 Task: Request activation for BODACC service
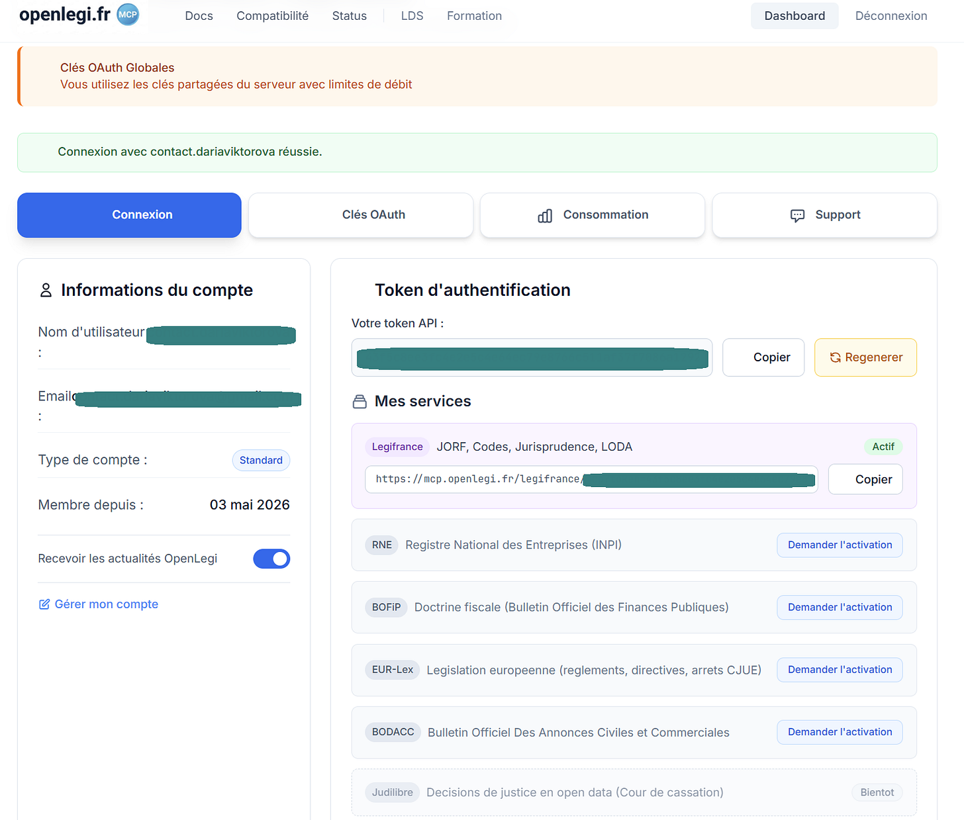click(840, 732)
